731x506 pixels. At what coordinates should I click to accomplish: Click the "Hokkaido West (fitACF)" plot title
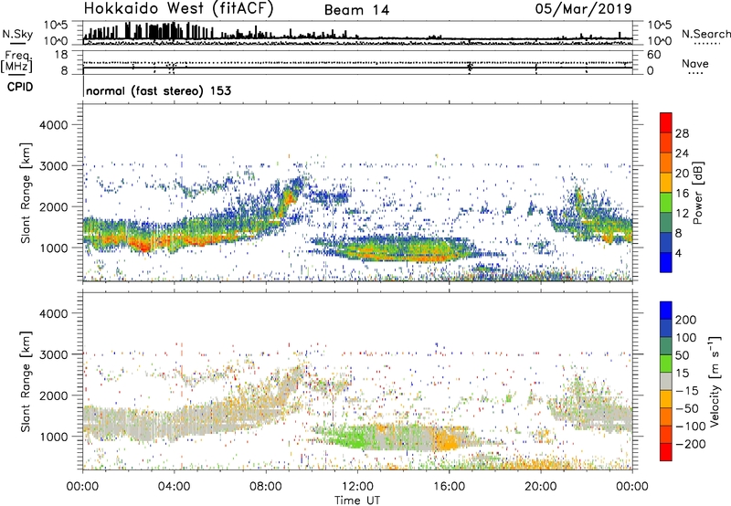click(178, 9)
